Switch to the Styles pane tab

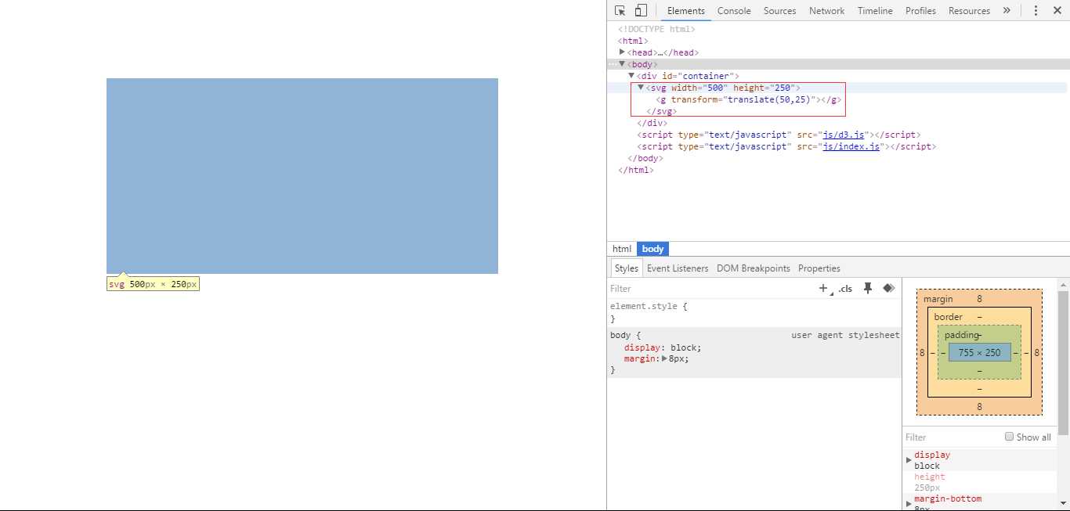(627, 268)
